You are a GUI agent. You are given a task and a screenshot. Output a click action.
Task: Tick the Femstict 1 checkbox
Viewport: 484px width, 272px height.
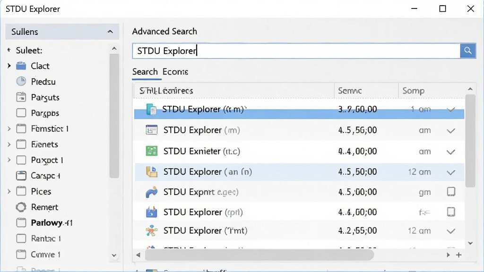(21, 128)
